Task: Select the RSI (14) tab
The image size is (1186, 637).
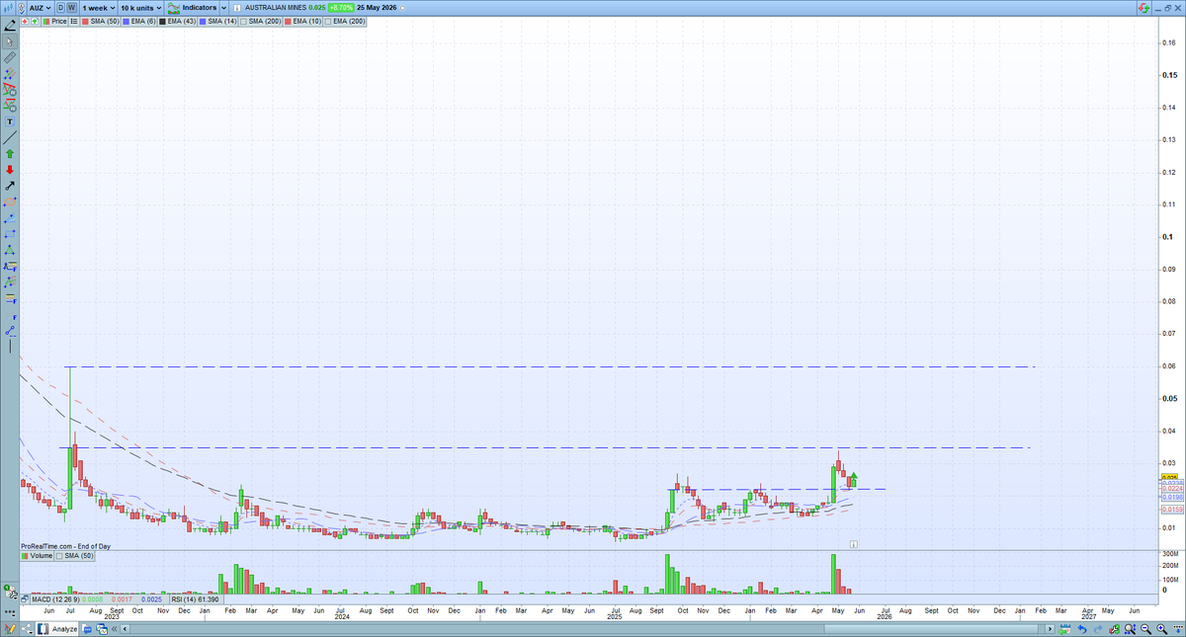Action: 195,598
